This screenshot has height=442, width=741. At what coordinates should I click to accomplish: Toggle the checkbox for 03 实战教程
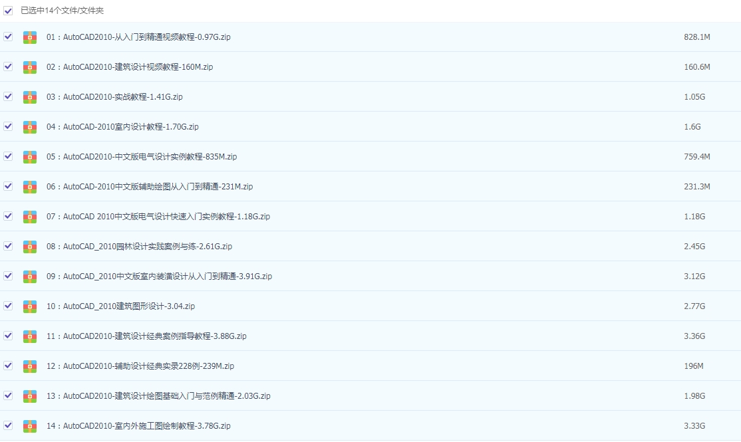[x=8, y=96]
